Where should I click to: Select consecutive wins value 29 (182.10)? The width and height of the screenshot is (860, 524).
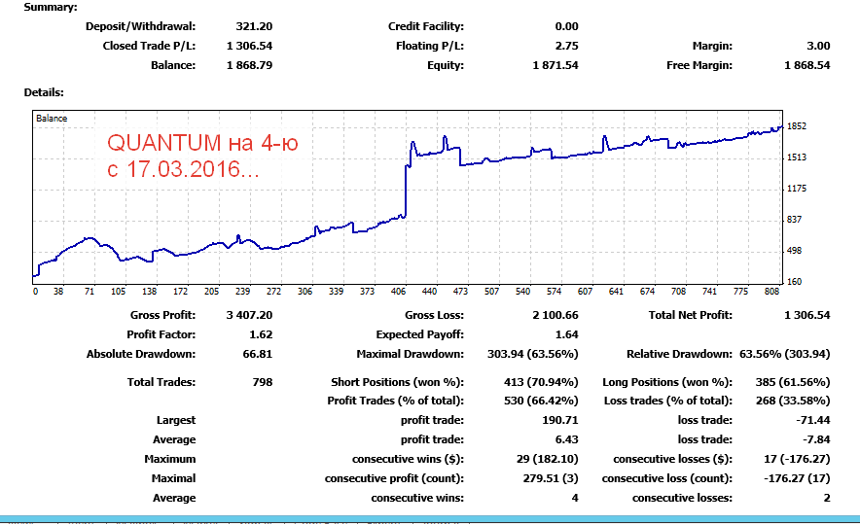point(548,459)
